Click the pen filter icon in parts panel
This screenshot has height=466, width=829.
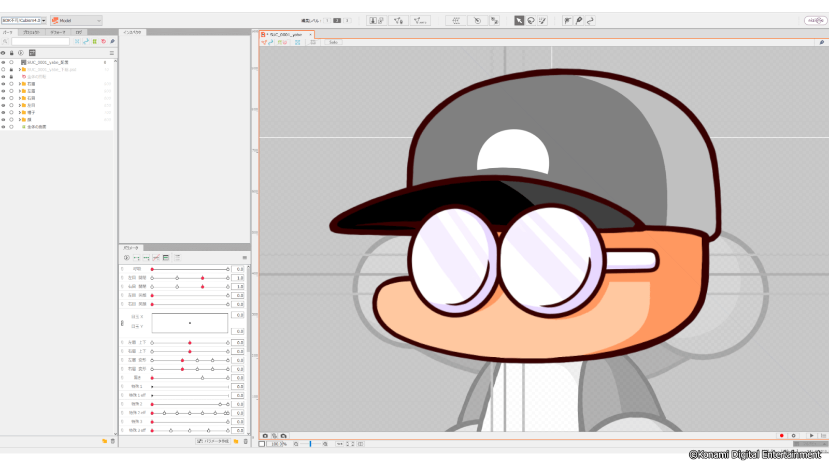[x=112, y=41]
